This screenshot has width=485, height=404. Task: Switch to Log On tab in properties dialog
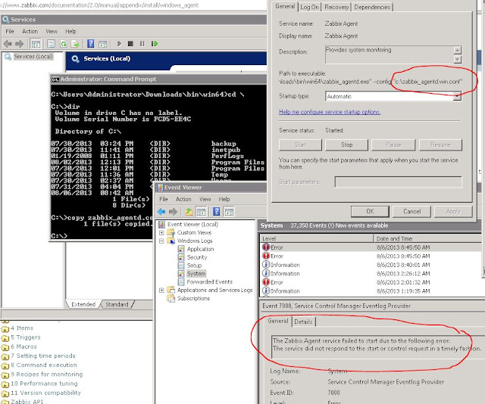click(309, 7)
